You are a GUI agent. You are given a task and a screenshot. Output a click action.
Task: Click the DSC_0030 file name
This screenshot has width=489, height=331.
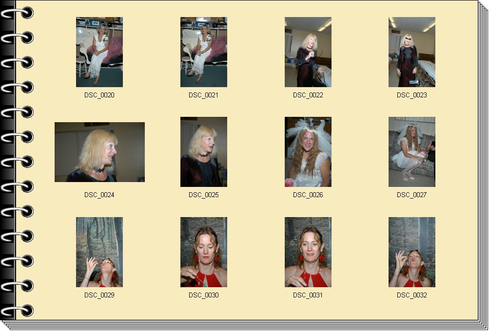click(x=204, y=295)
